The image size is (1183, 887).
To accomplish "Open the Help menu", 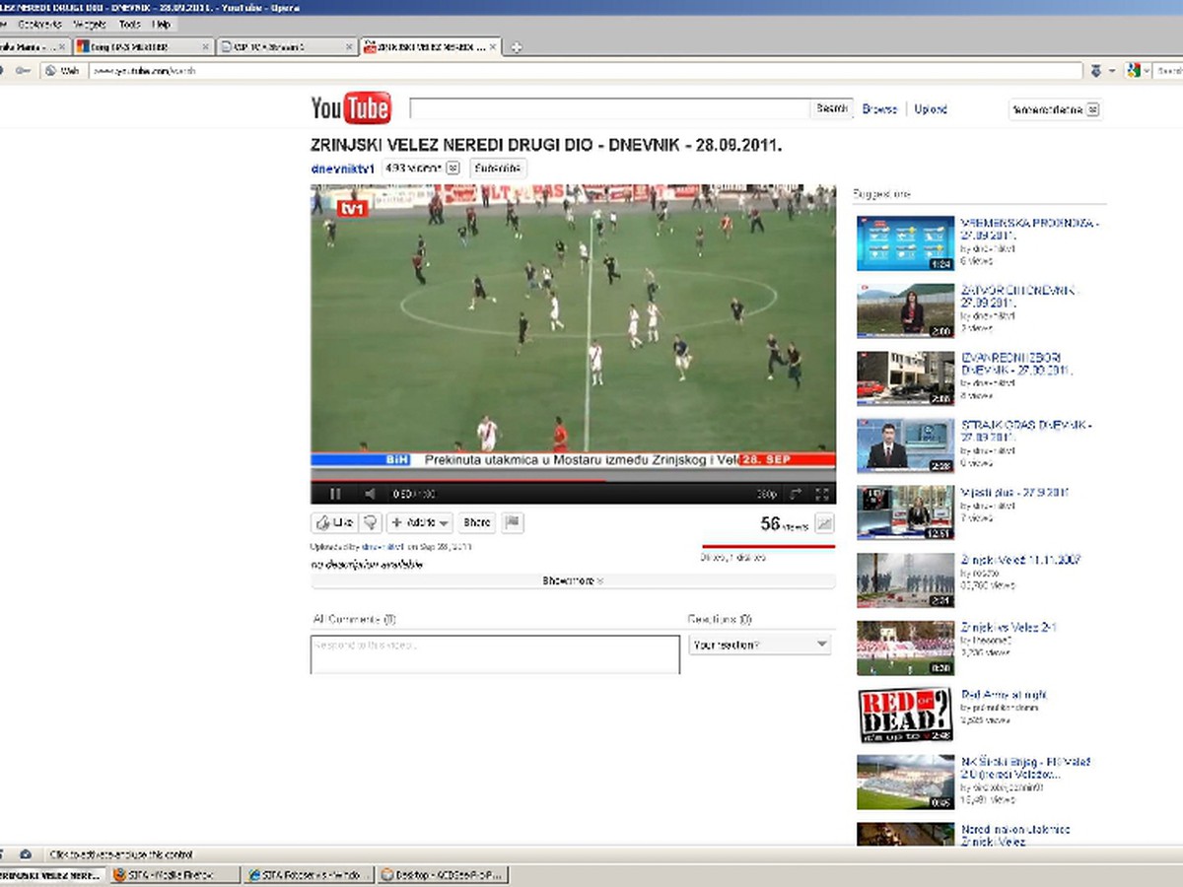I will pyautogui.click(x=161, y=24).
